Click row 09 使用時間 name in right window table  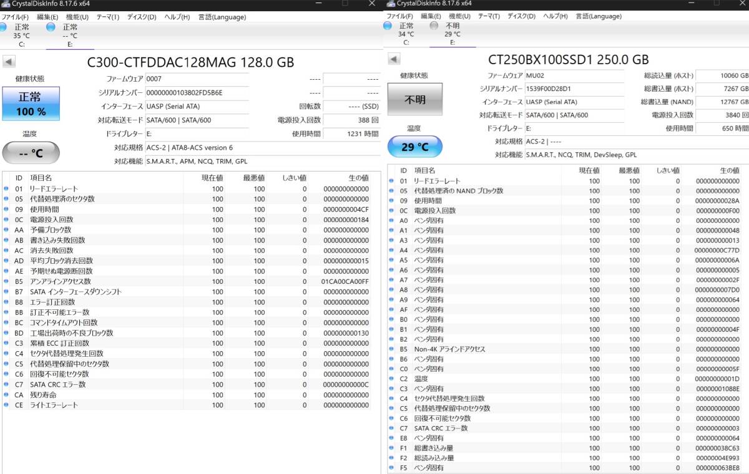428,201
